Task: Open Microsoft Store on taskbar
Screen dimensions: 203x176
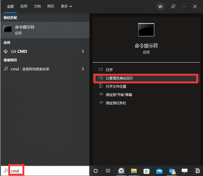Action: (x=146, y=171)
